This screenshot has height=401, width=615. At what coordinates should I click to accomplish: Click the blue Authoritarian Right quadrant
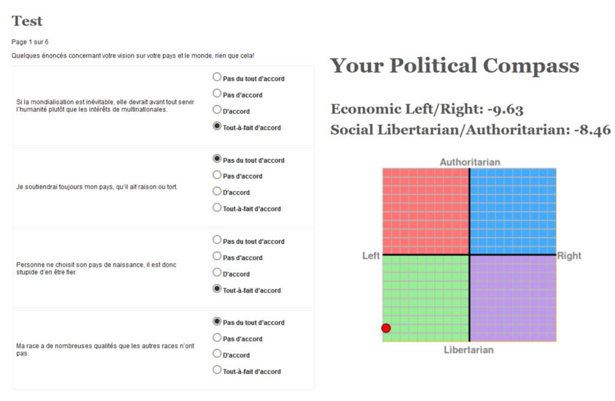[513, 212]
